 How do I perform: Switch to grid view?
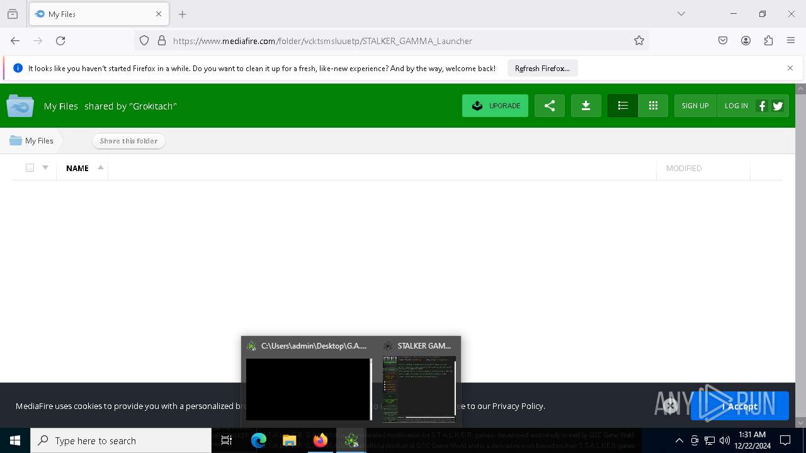(653, 106)
